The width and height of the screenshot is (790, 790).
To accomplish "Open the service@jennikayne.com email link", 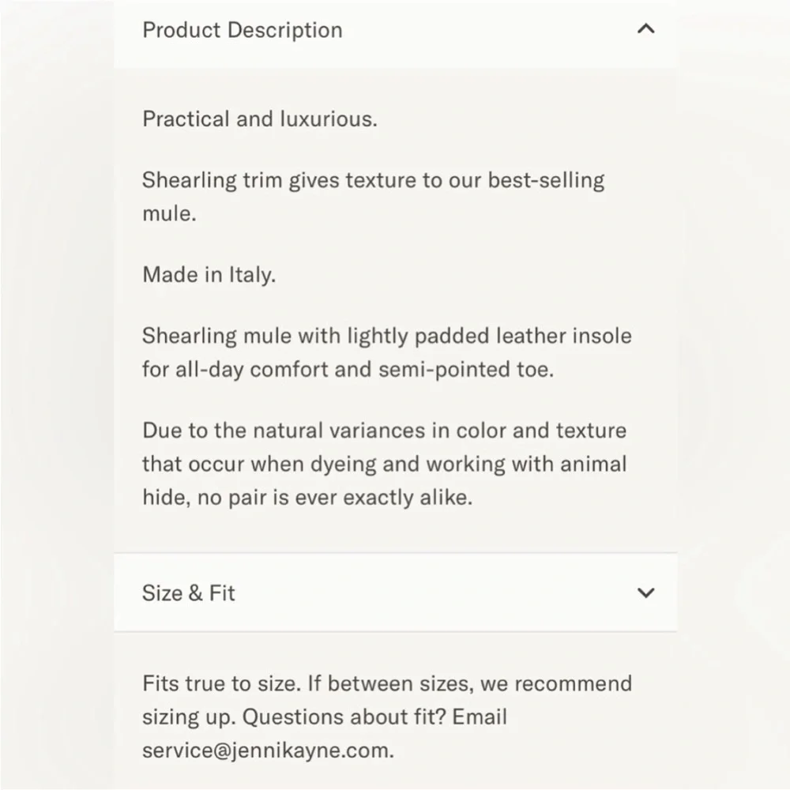I will (267, 750).
